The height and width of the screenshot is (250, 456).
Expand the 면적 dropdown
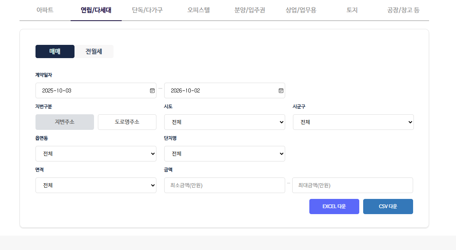(96, 186)
